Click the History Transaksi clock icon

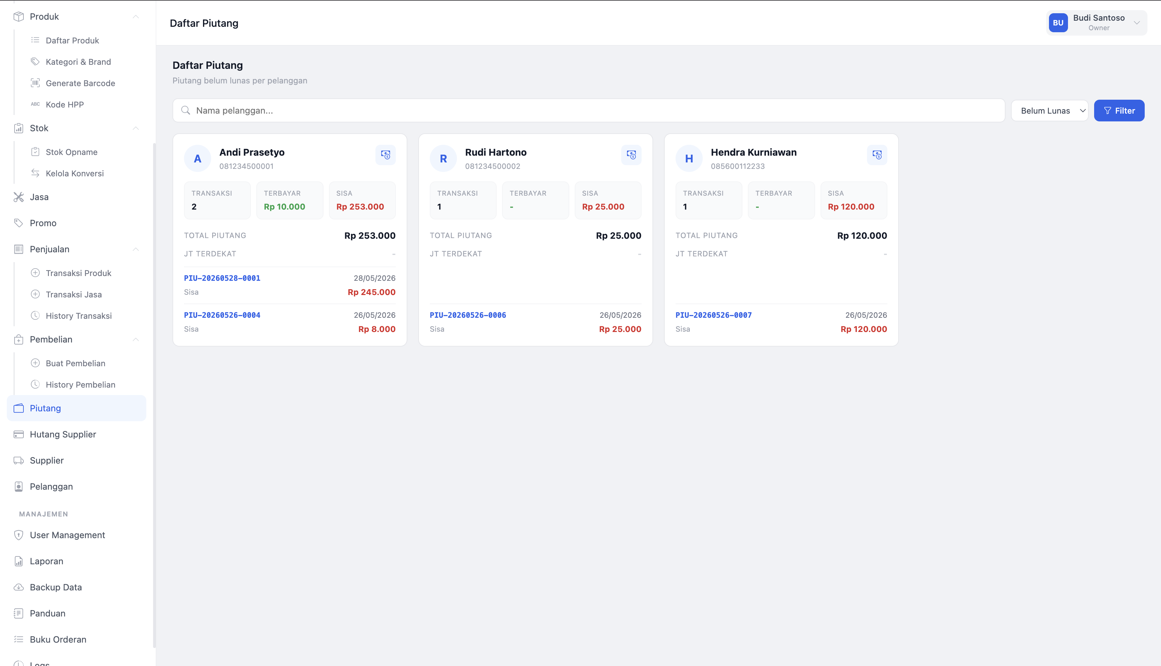(x=35, y=315)
